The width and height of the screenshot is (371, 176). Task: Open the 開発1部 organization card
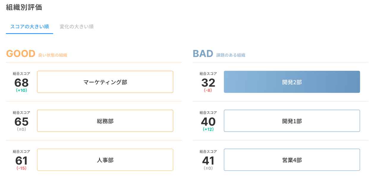[x=292, y=121]
